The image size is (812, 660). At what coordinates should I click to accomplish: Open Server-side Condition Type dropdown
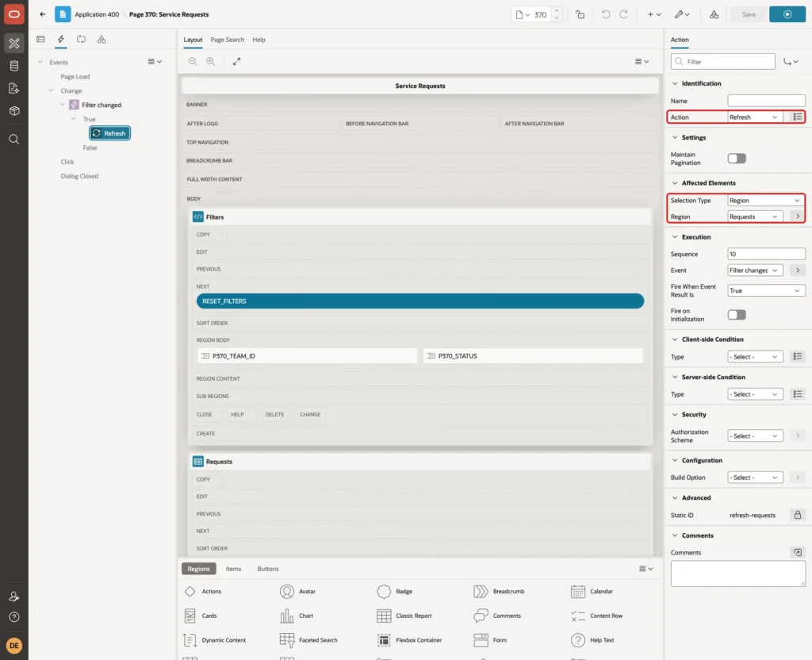755,394
